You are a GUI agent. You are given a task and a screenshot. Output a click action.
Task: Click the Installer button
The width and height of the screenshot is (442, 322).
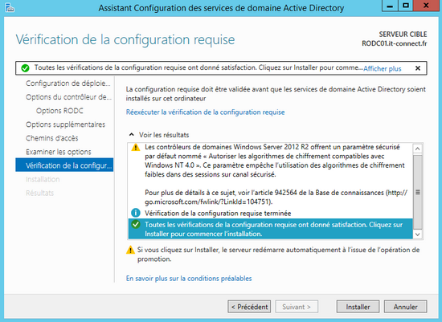pyautogui.click(x=358, y=307)
